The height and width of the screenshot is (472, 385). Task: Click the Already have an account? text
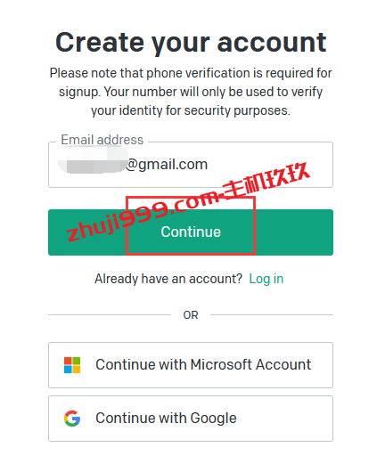click(168, 279)
